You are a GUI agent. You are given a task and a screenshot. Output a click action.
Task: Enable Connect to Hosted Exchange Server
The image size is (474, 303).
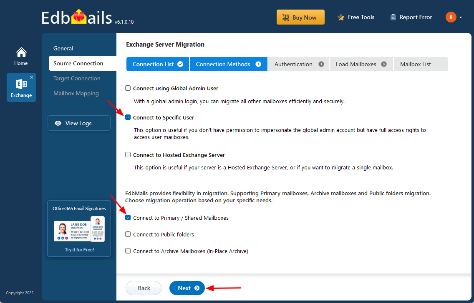128,155
